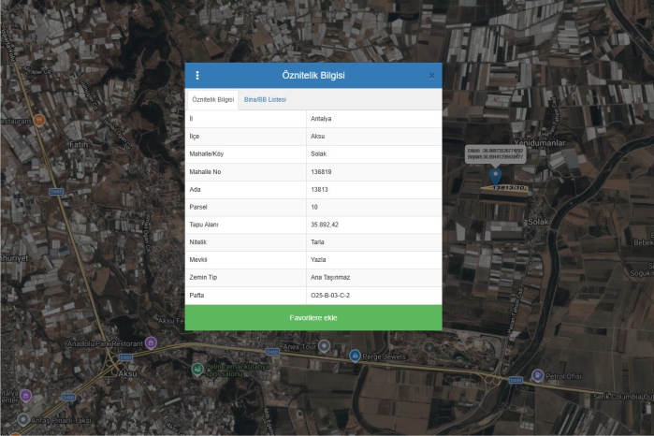Click the Petrol Ofisi gas station icon
Viewport: 654px width, 436px height.
pyautogui.click(x=538, y=375)
